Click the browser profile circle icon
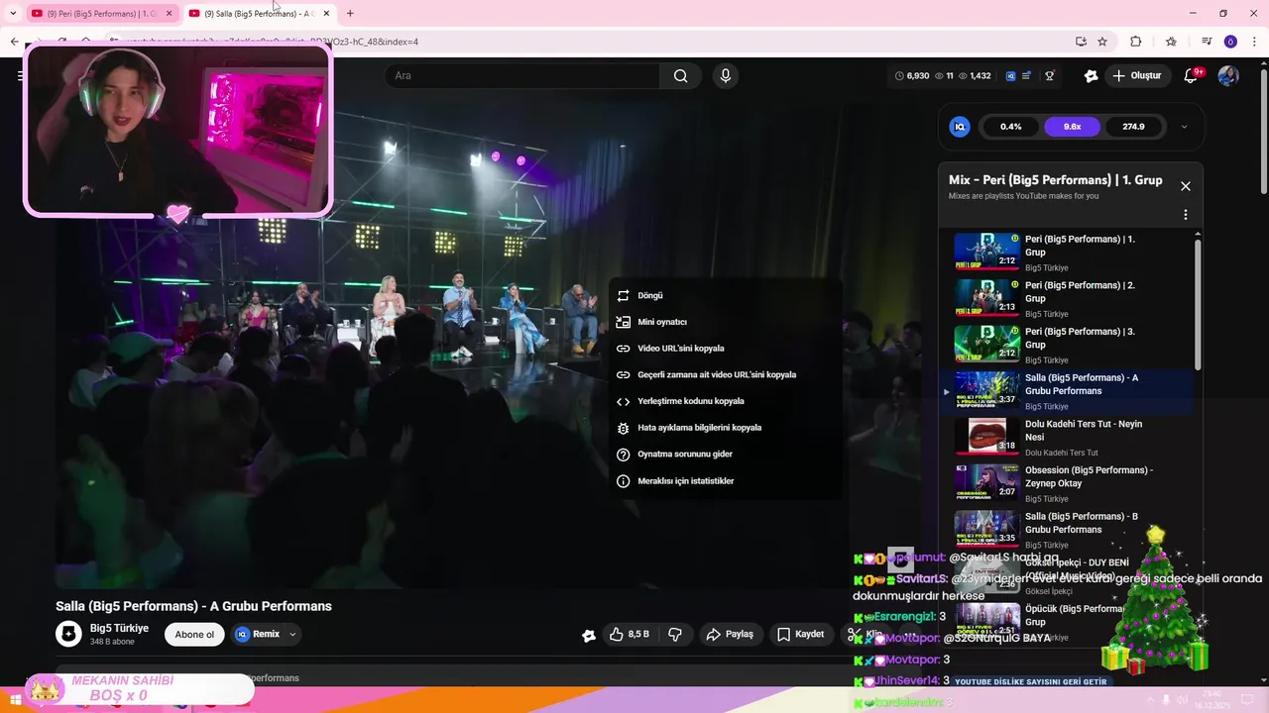 click(1230, 42)
